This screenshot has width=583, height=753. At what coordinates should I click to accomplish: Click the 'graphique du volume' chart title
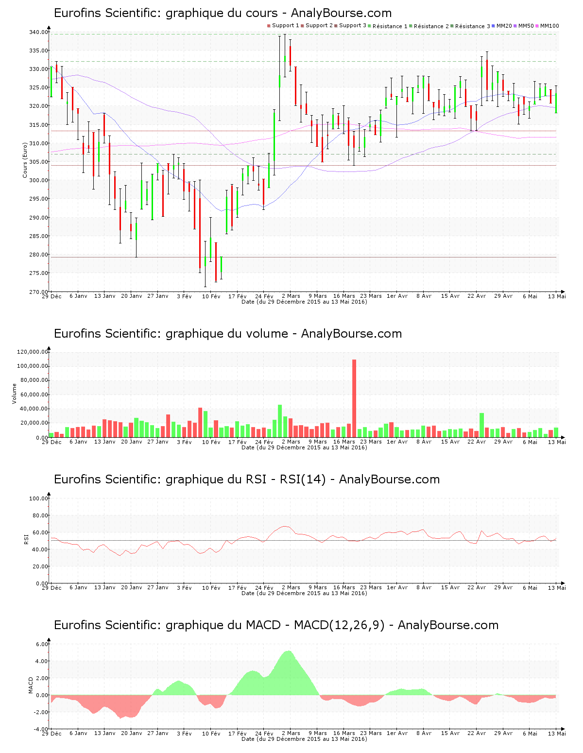pos(227,334)
